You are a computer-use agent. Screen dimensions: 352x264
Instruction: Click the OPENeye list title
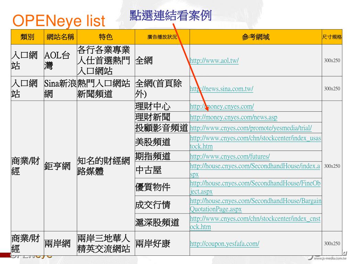[x=59, y=21]
